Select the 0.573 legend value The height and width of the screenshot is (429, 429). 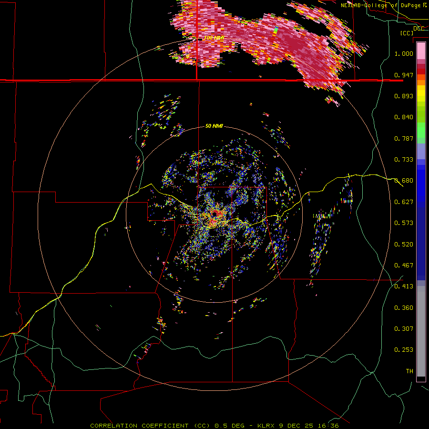404,223
